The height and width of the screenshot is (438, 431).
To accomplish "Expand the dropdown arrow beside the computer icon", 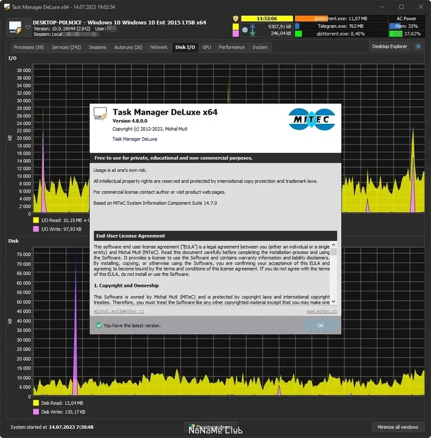I will (28, 27).
